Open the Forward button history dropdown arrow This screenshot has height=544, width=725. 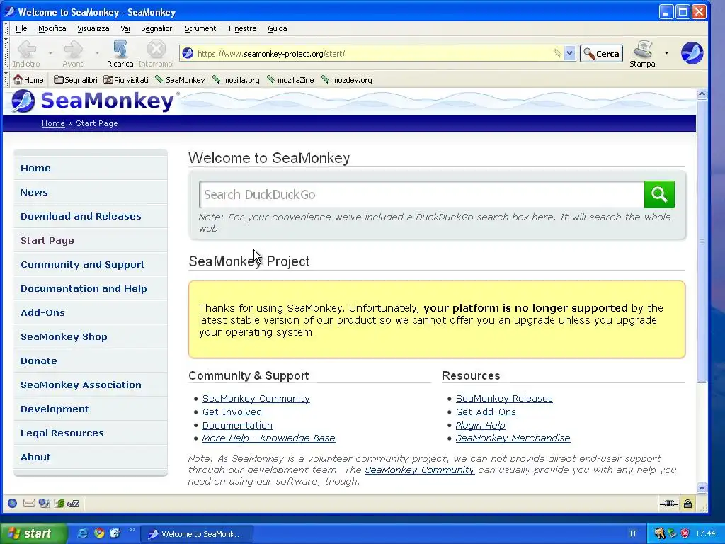[x=96, y=53]
